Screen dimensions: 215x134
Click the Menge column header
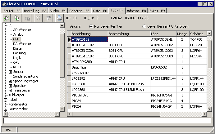[x=182, y=33]
